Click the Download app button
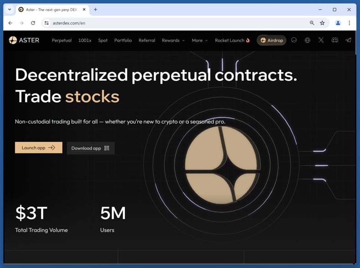The height and width of the screenshot is (268, 360). click(91, 148)
